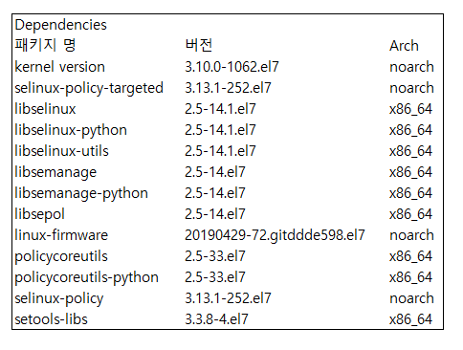Select the libselinux package name

(x=45, y=109)
